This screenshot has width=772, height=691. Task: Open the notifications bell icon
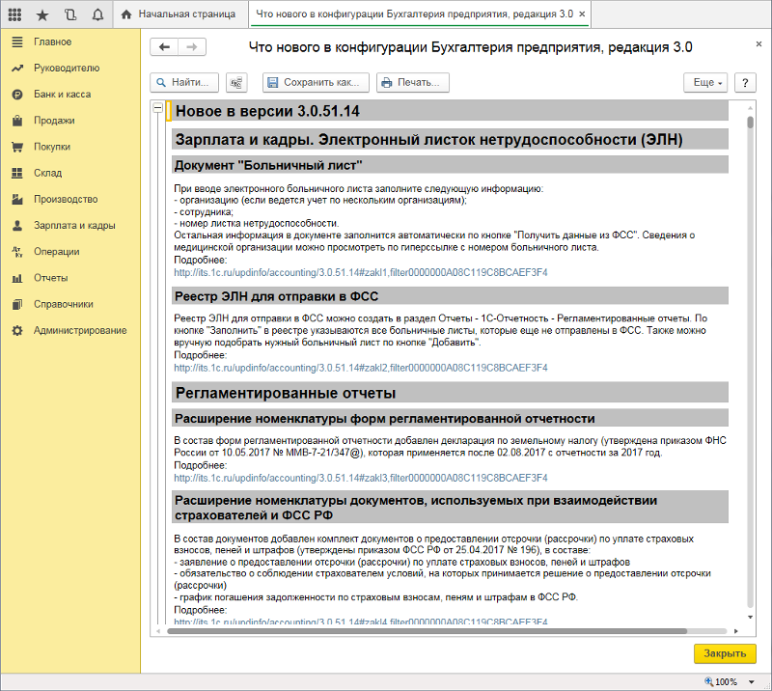coord(98,14)
